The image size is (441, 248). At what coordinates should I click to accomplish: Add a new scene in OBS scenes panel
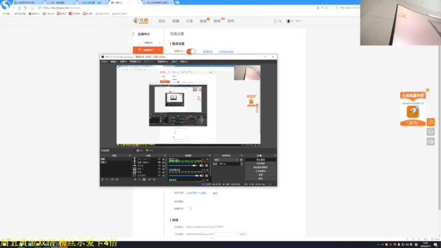coord(103,180)
